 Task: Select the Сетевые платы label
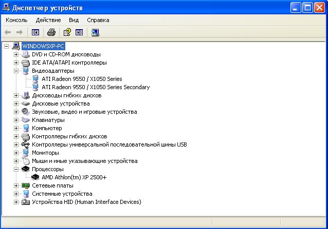tap(52, 185)
